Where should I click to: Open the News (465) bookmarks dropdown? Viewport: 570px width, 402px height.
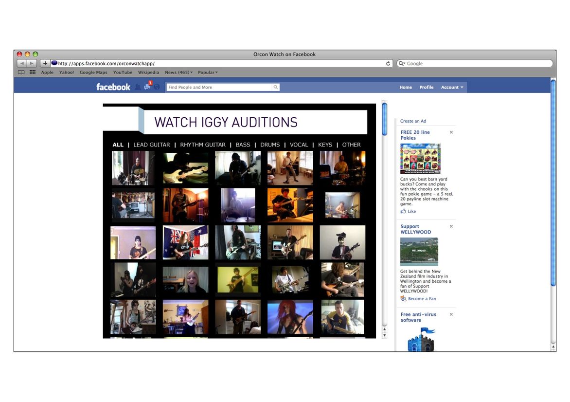click(x=178, y=73)
